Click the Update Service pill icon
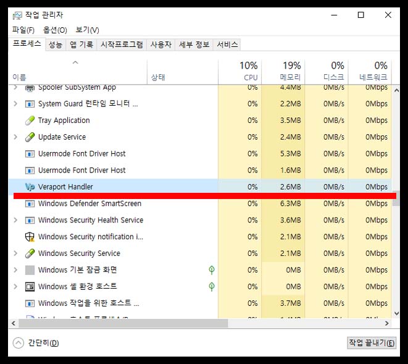Viewport: 408px width, 364px height. click(x=30, y=137)
